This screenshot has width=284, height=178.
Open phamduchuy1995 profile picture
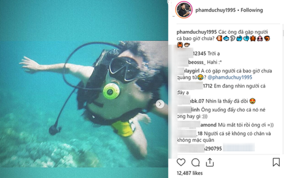click(x=184, y=10)
